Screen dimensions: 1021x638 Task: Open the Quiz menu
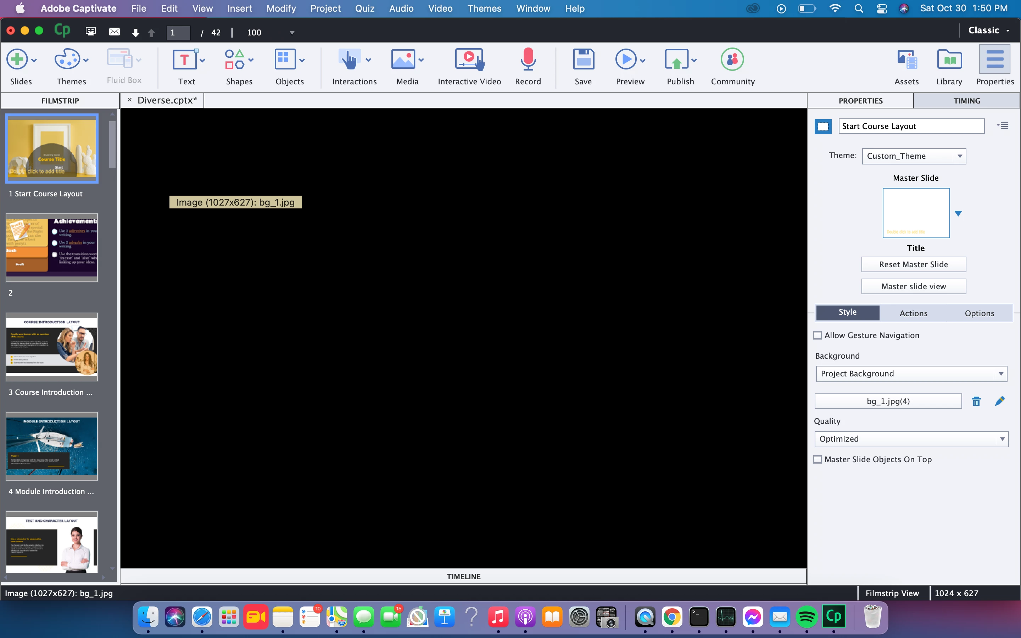(364, 9)
